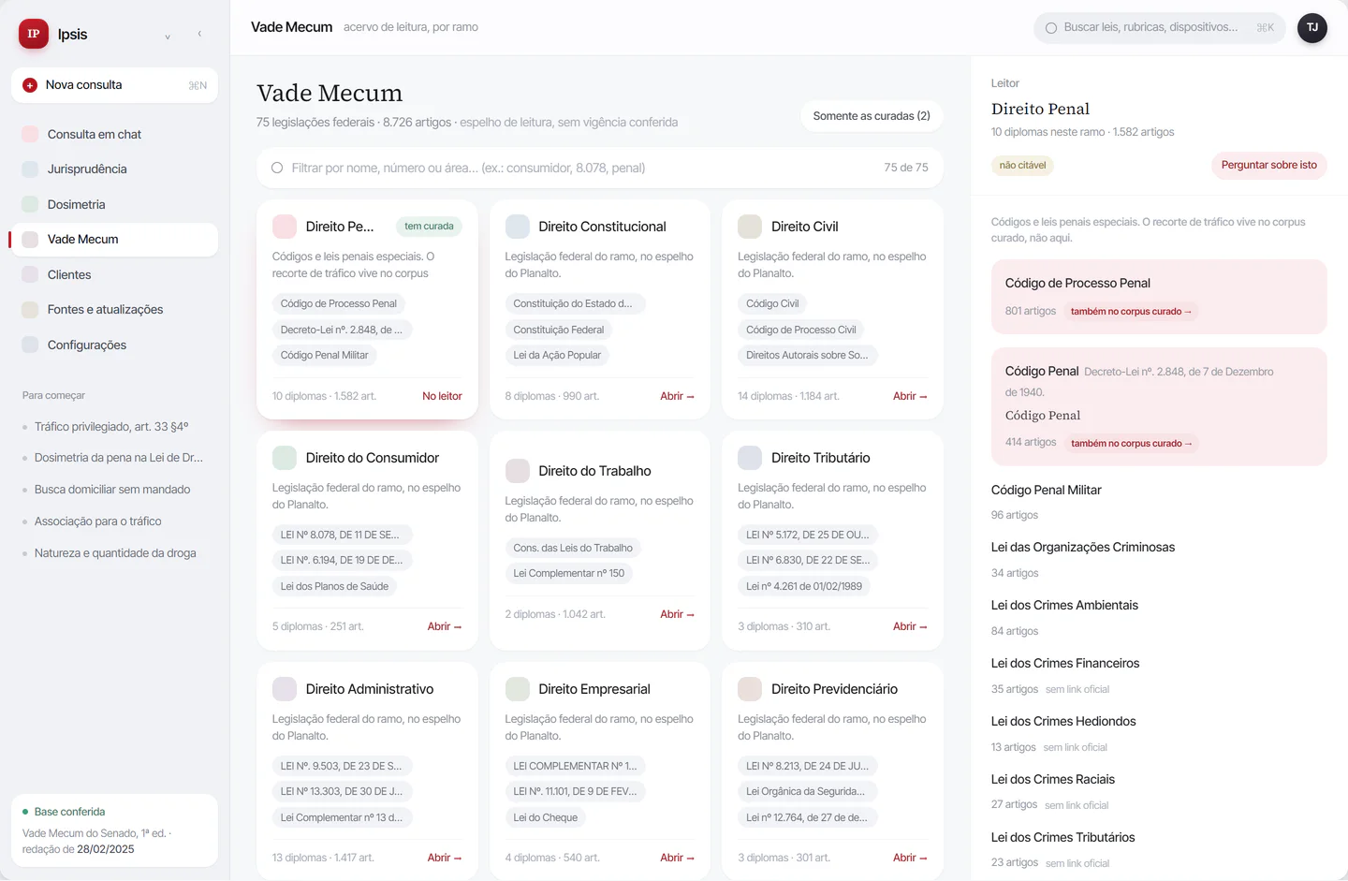Open Dosimetria via its sidebar icon
This screenshot has height=881, width=1348.
(30, 204)
